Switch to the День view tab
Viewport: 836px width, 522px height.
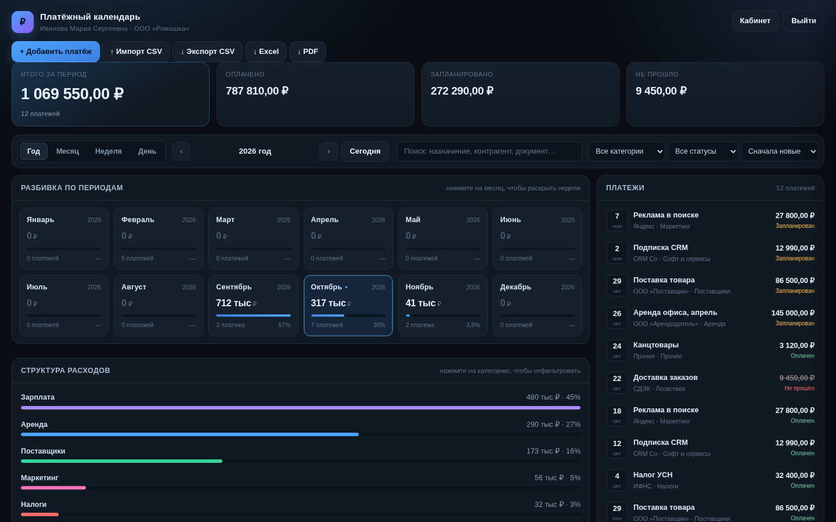pyautogui.click(x=147, y=151)
